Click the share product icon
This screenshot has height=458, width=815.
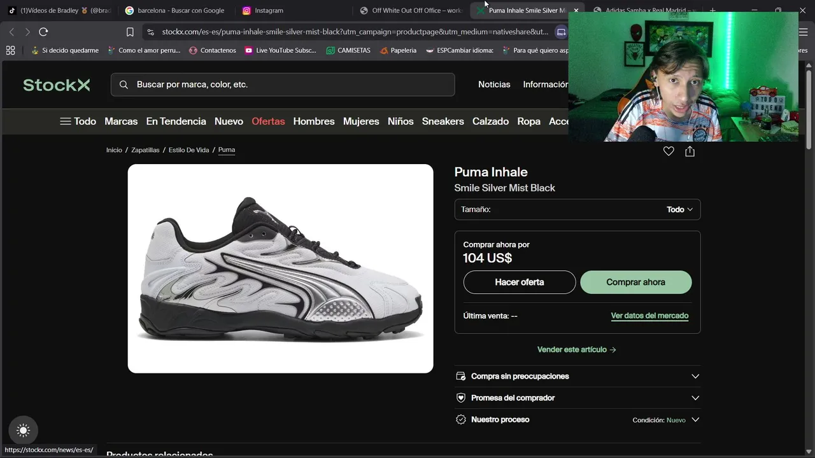pos(690,151)
